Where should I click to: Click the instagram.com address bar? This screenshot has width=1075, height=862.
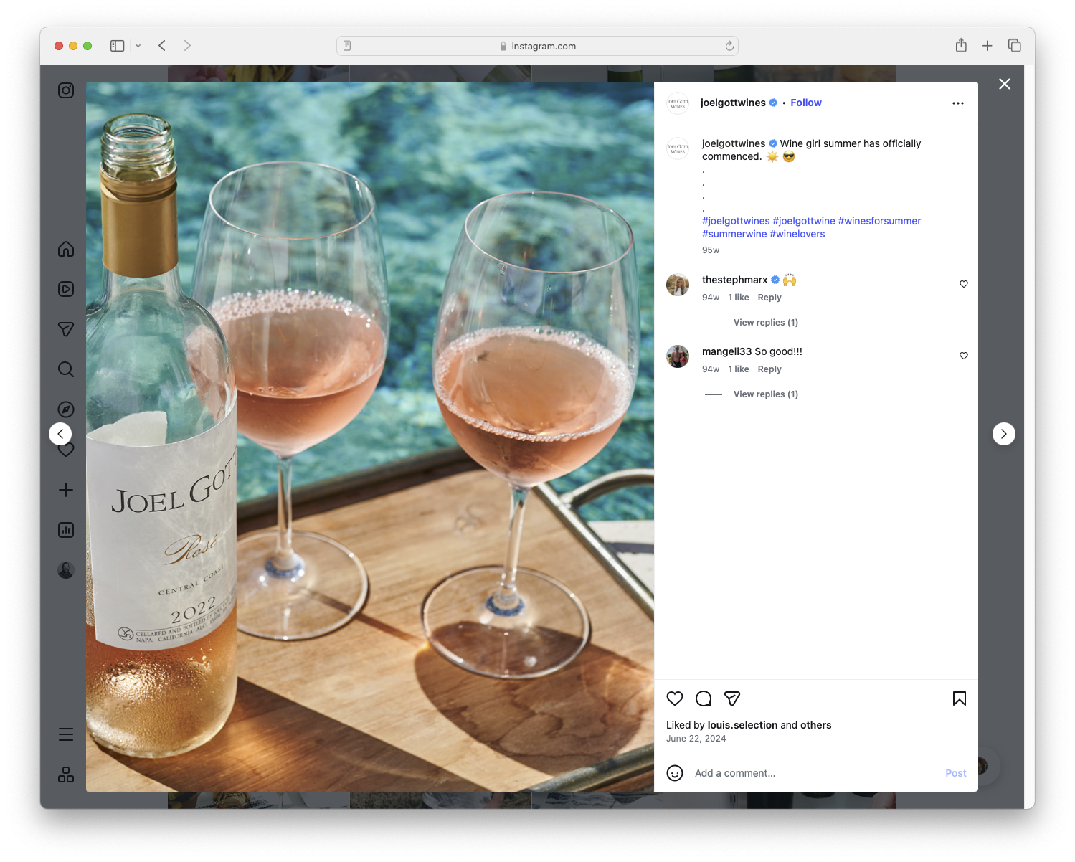pyautogui.click(x=537, y=46)
